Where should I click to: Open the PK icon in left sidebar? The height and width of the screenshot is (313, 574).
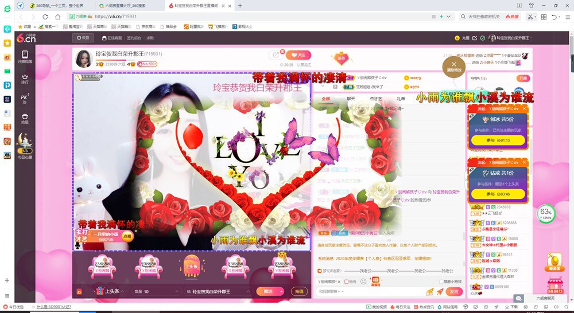pyautogui.click(x=25, y=99)
